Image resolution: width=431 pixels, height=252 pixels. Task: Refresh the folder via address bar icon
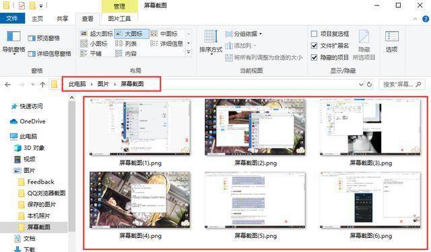pyautogui.click(x=370, y=85)
